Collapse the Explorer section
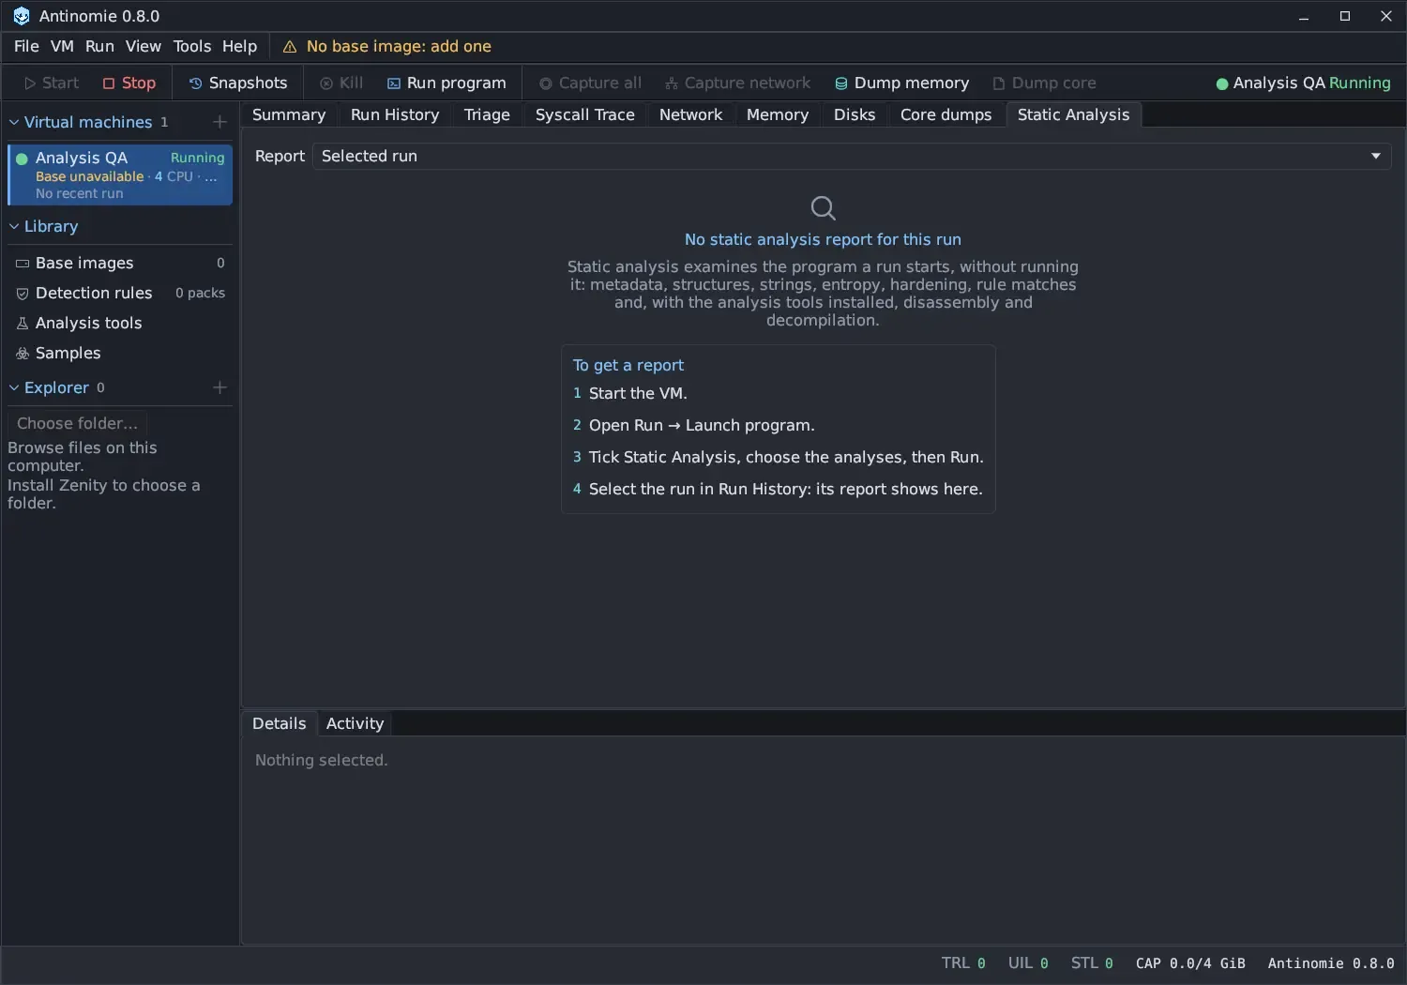Viewport: 1407px width, 985px height. pos(14,387)
